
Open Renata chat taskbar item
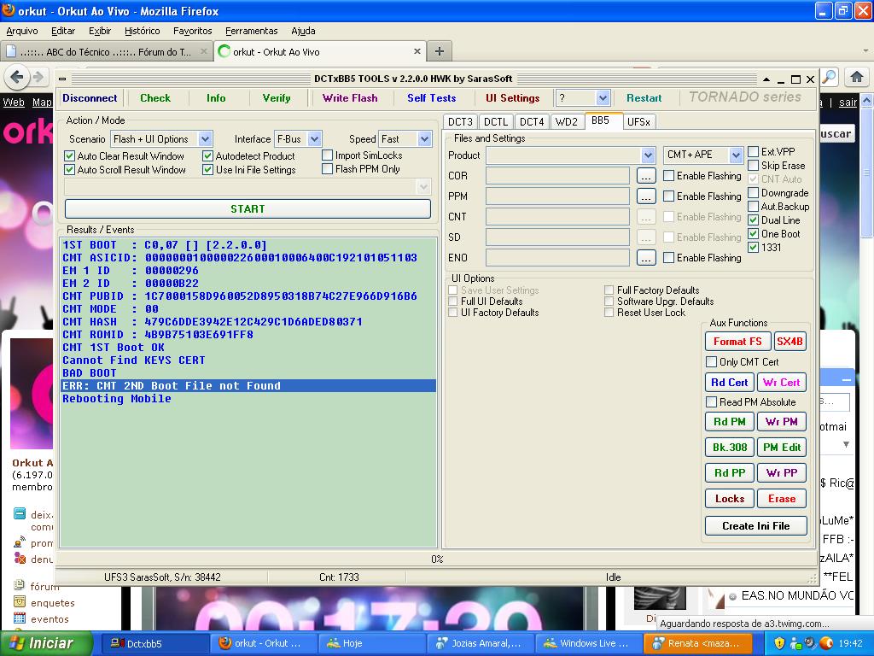click(x=696, y=643)
